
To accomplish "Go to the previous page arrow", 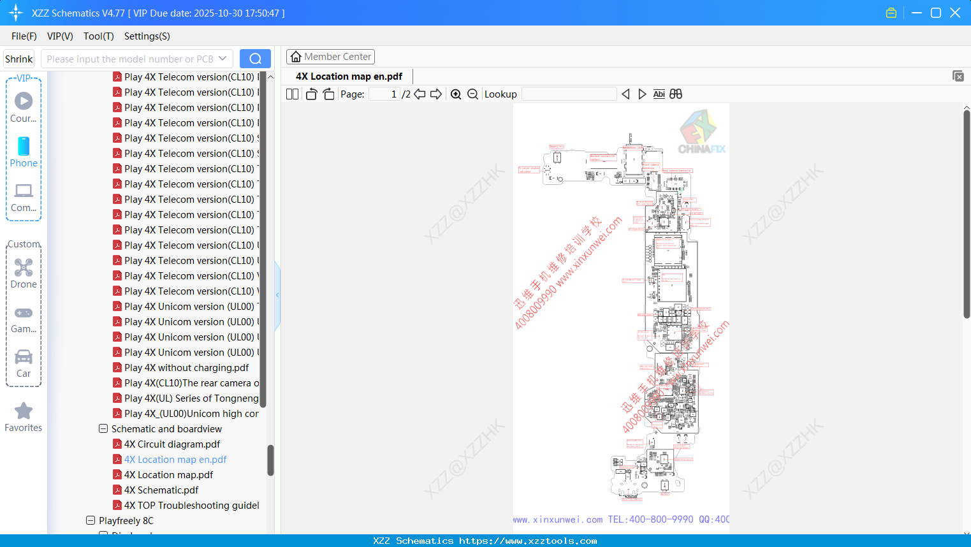I will point(420,94).
